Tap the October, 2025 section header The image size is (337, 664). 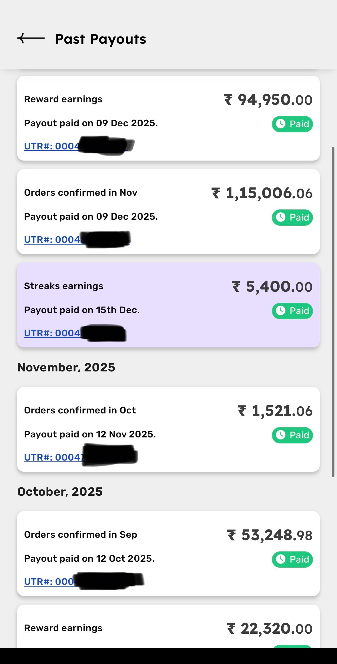[60, 492]
